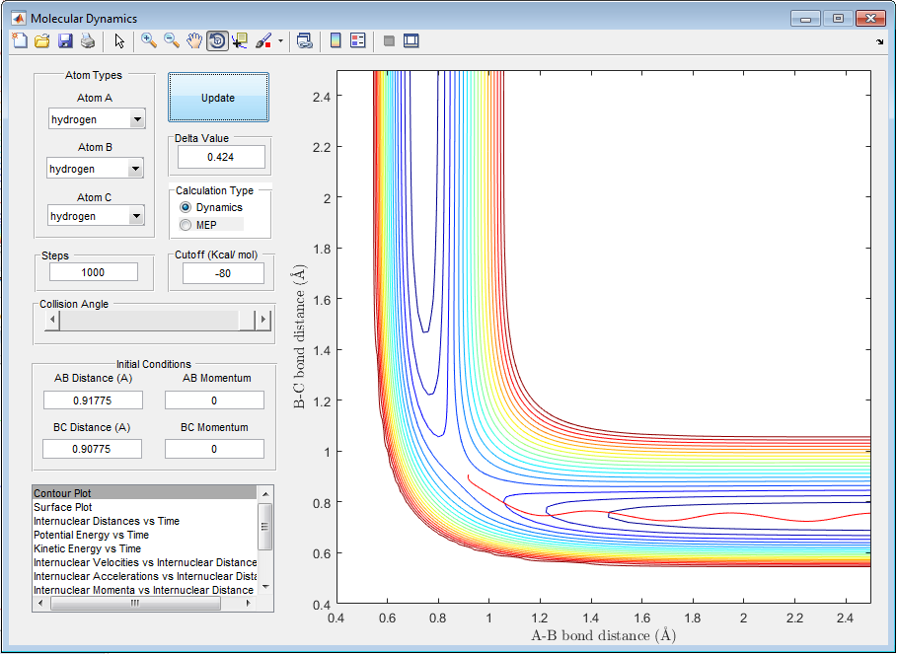Select the Dynamics calculation type
897x654 pixels.
click(x=186, y=208)
